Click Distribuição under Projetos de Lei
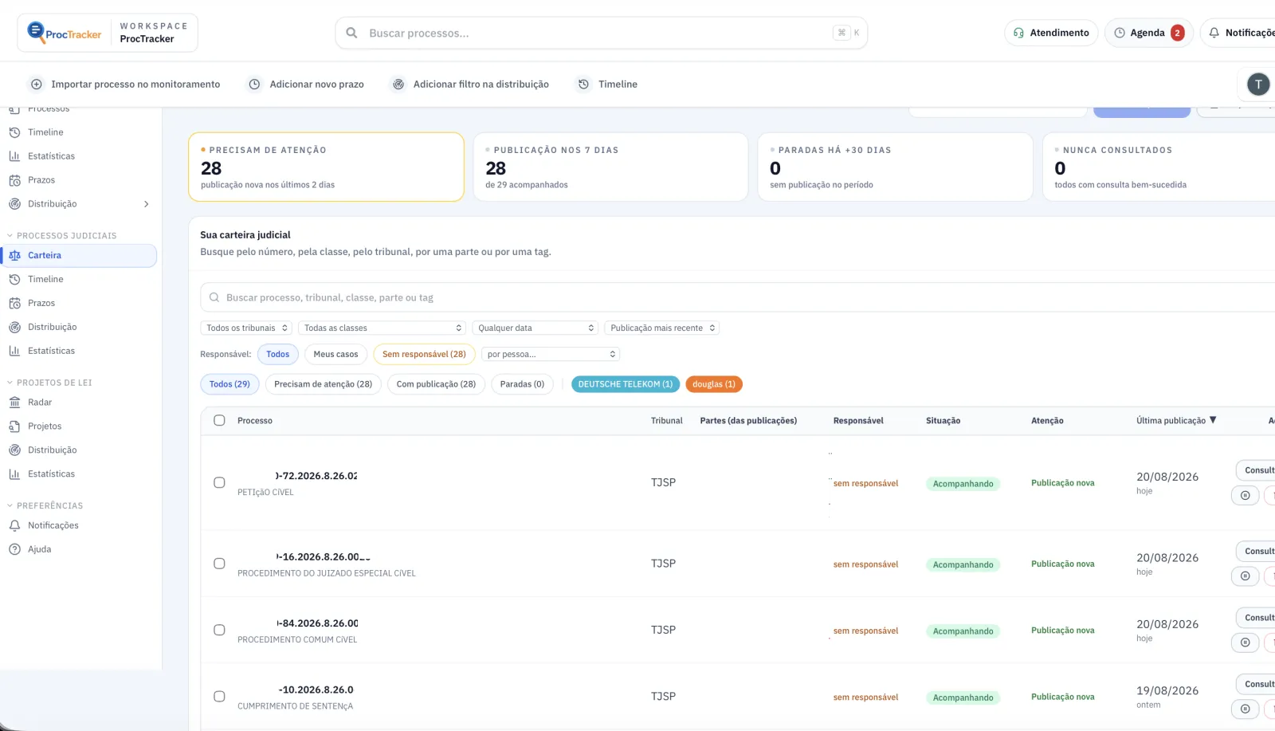The image size is (1275, 731). click(x=53, y=450)
